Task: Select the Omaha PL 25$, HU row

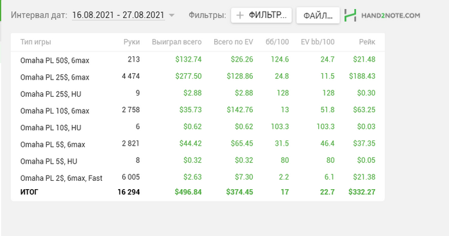Action: (198, 94)
